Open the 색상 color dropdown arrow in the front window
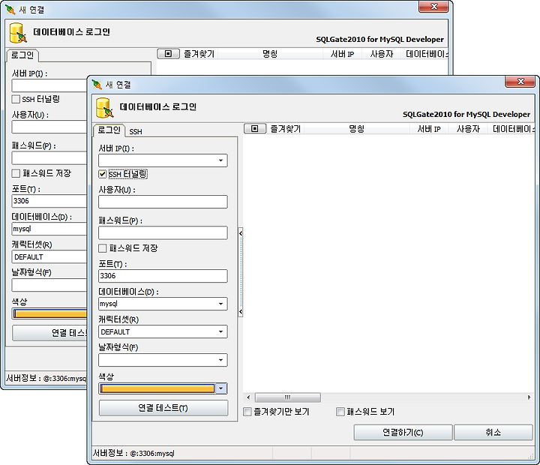Image resolution: width=540 pixels, height=465 pixels. pyautogui.click(x=221, y=388)
